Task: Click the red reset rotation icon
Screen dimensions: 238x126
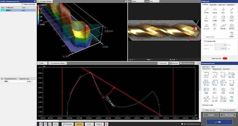Action: pyautogui.click(x=106, y=124)
